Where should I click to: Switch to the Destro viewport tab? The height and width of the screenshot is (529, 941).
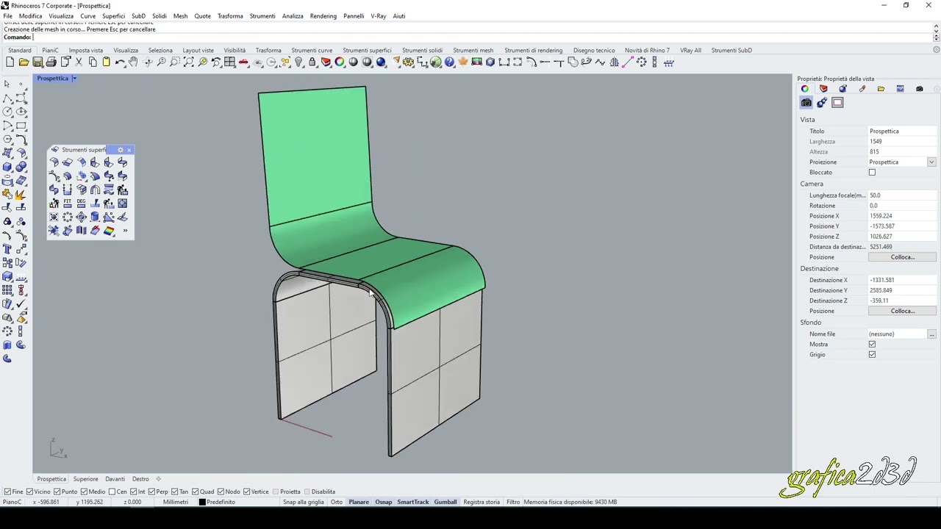point(140,479)
